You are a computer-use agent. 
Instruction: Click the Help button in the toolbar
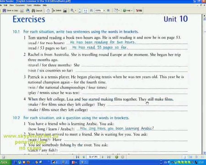tap(127, 11)
